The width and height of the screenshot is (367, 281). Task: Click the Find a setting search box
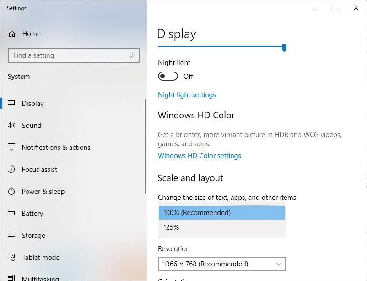click(x=69, y=55)
